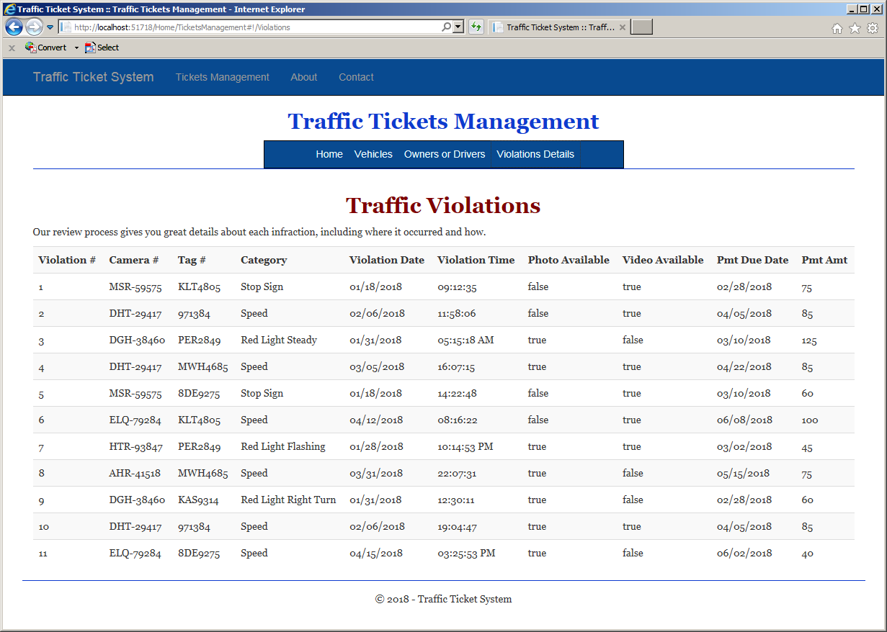Viewport: 887px width, 632px height.
Task: Click the Traffic Violations heading
Action: pyautogui.click(x=443, y=205)
